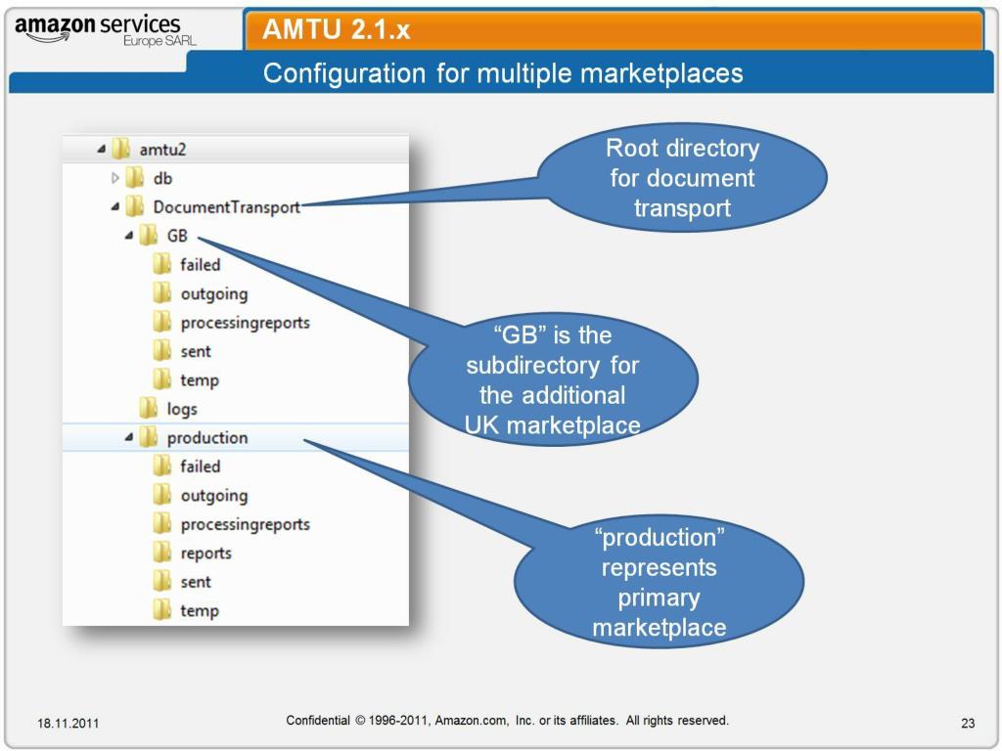Image resolution: width=1002 pixels, height=751 pixels.
Task: Select 'failed' label under production
Action: (x=200, y=466)
